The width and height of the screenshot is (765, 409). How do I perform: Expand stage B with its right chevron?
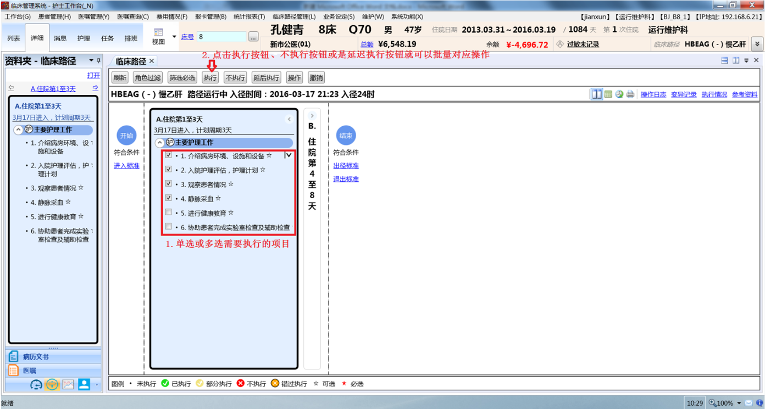(x=312, y=116)
